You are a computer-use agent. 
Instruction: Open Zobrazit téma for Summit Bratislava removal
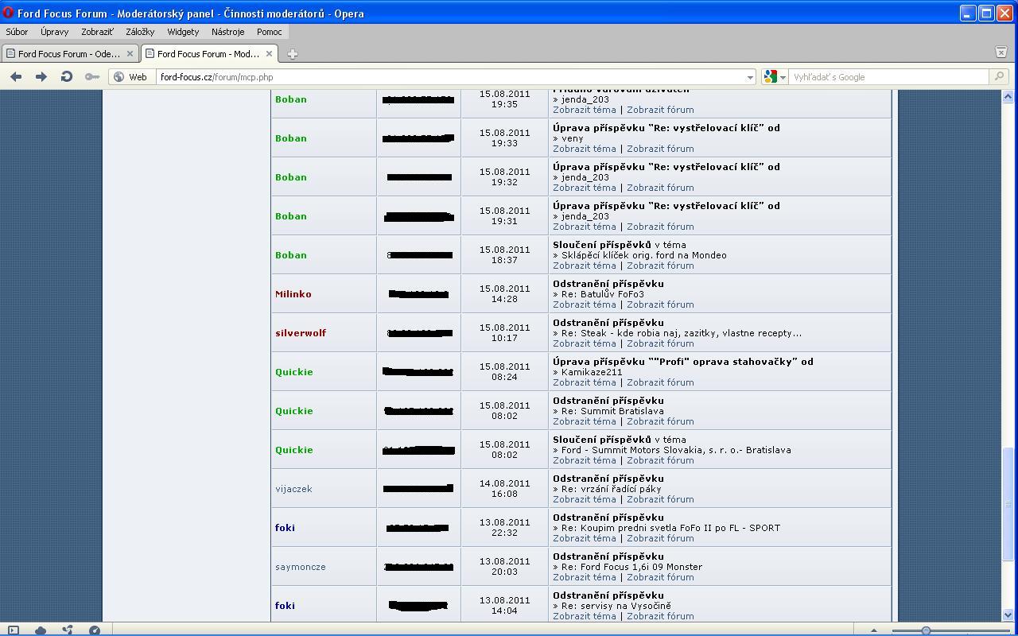pyautogui.click(x=584, y=421)
